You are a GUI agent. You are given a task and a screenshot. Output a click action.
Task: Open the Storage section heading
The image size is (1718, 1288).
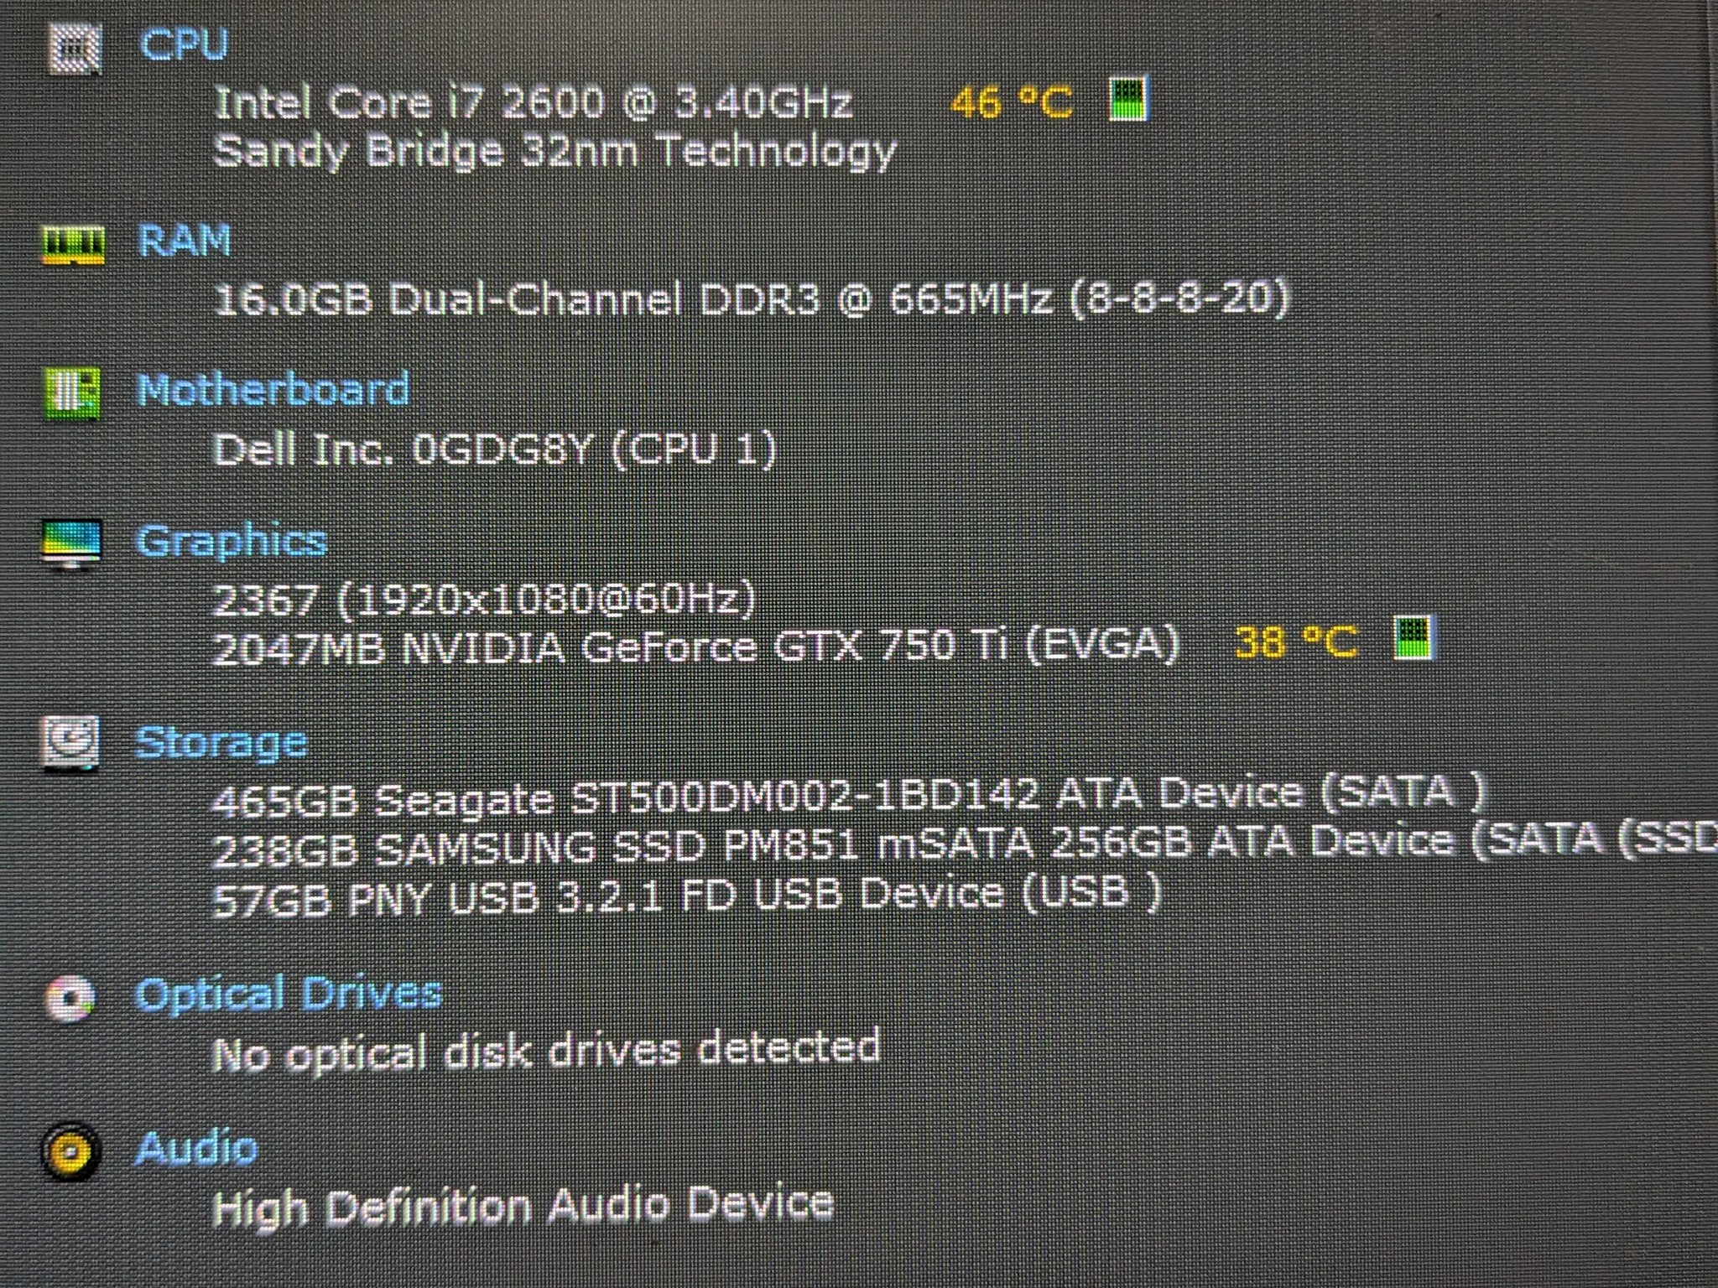click(221, 744)
